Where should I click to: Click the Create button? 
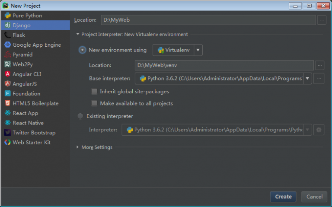point(283,197)
